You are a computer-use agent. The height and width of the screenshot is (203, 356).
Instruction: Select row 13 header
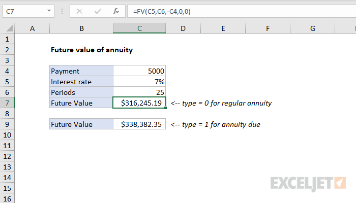coord(7,167)
